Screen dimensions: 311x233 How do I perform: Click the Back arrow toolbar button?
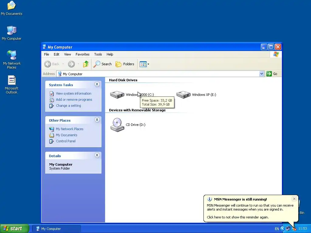52,64
